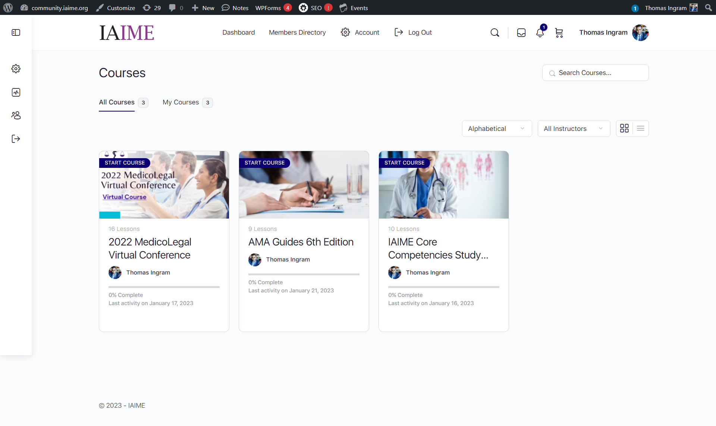Open header search magnifier icon
This screenshot has height=426, width=716.
[494, 33]
